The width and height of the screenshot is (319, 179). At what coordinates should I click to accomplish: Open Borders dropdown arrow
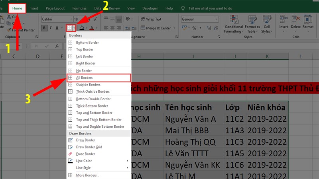(x=74, y=28)
